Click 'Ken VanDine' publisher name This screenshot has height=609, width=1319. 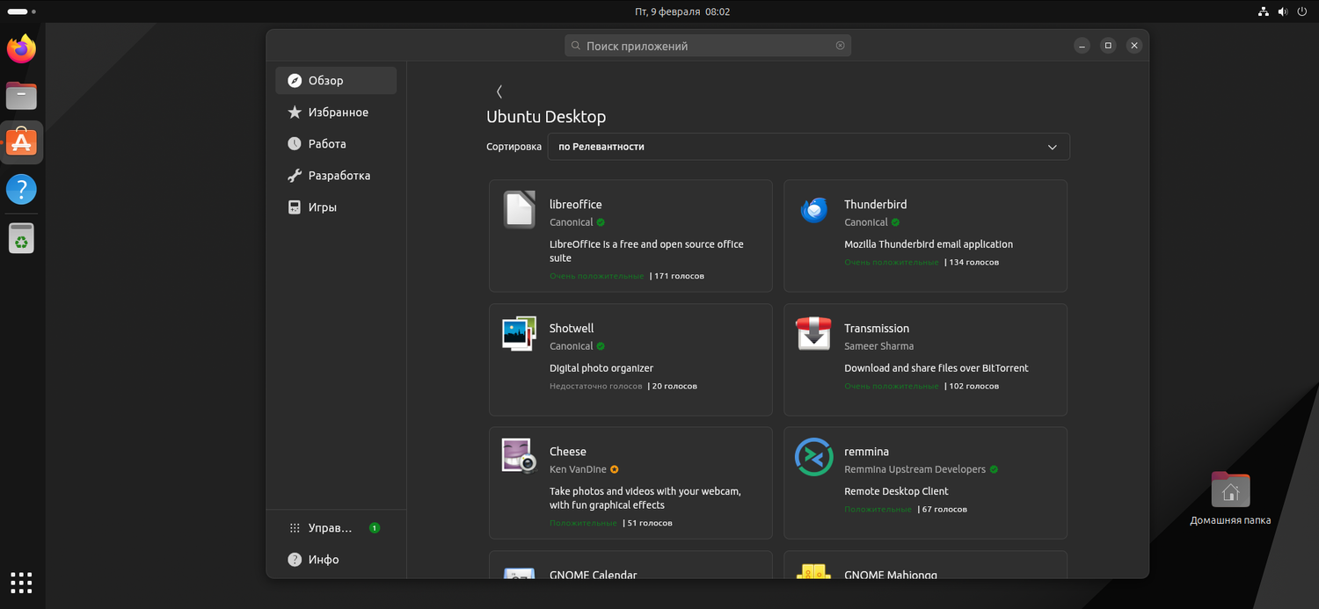[x=578, y=469]
